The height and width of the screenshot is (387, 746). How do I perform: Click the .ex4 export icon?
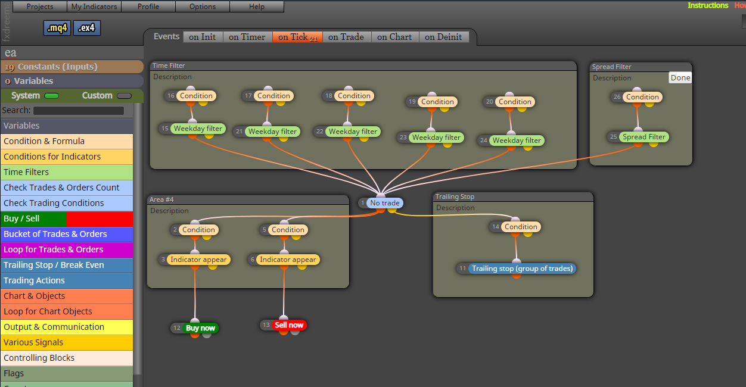pos(87,28)
